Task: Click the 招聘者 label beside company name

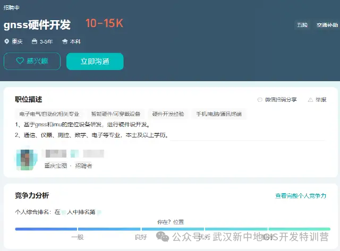Action: click(84, 166)
